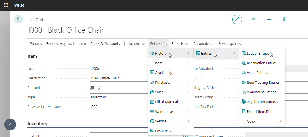Click the Description input field

tap(120, 78)
